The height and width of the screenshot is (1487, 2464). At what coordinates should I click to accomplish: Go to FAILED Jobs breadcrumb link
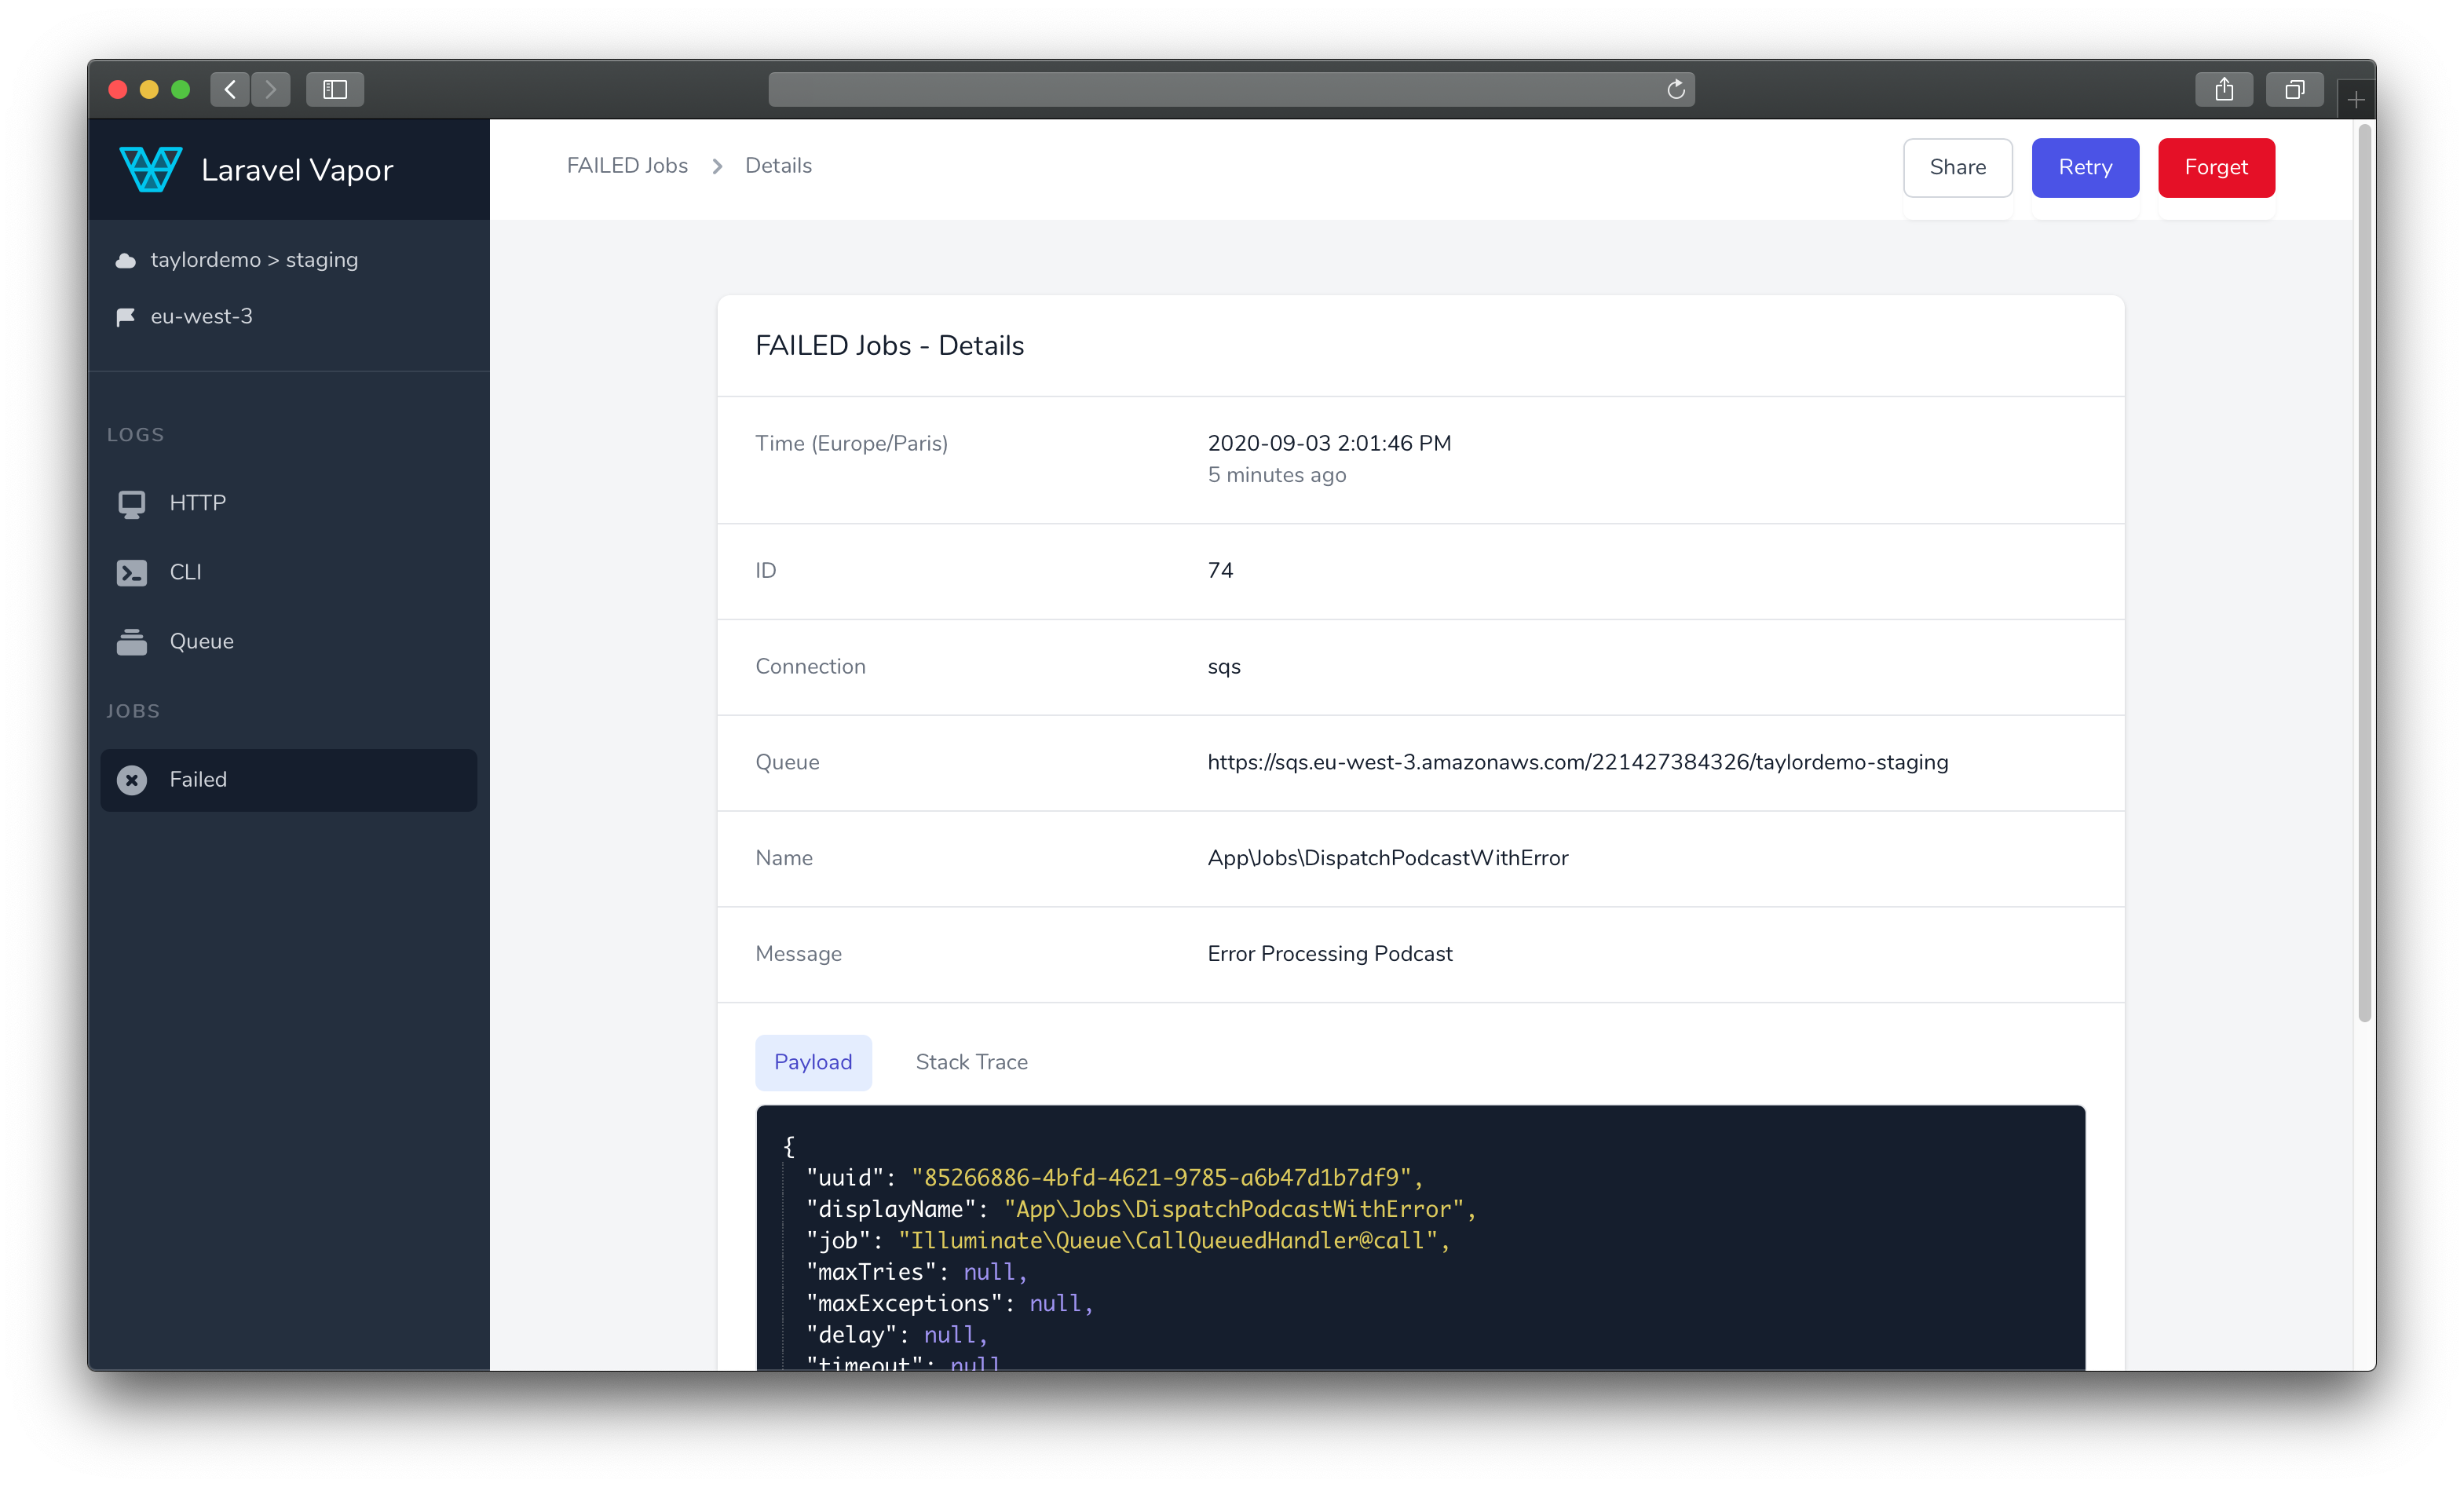627,166
